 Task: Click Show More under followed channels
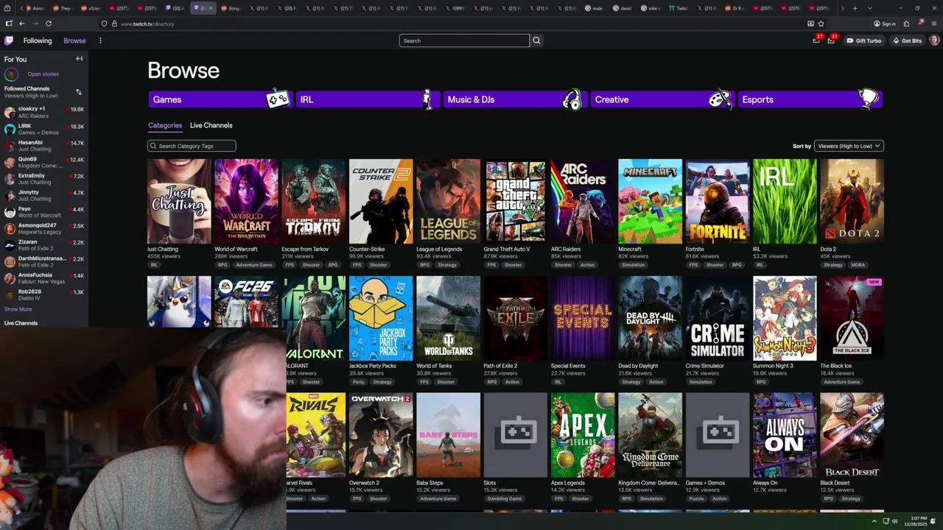[18, 309]
